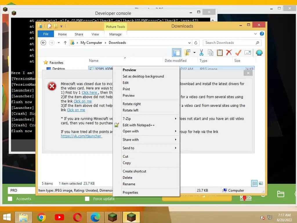The width and height of the screenshot is (297, 223).
Task: Expand breadcrumb arrow after My Computer
Action: pyautogui.click(x=106, y=43)
